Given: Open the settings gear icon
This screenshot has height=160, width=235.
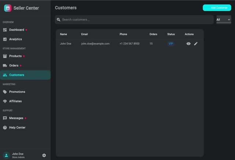Looking at the screenshot, I should pos(44,155).
